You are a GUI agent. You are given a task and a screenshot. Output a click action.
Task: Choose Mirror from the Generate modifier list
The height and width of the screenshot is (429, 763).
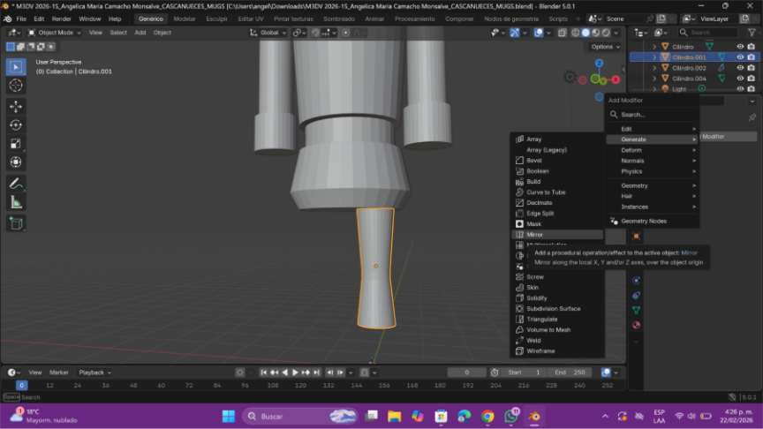coord(535,235)
